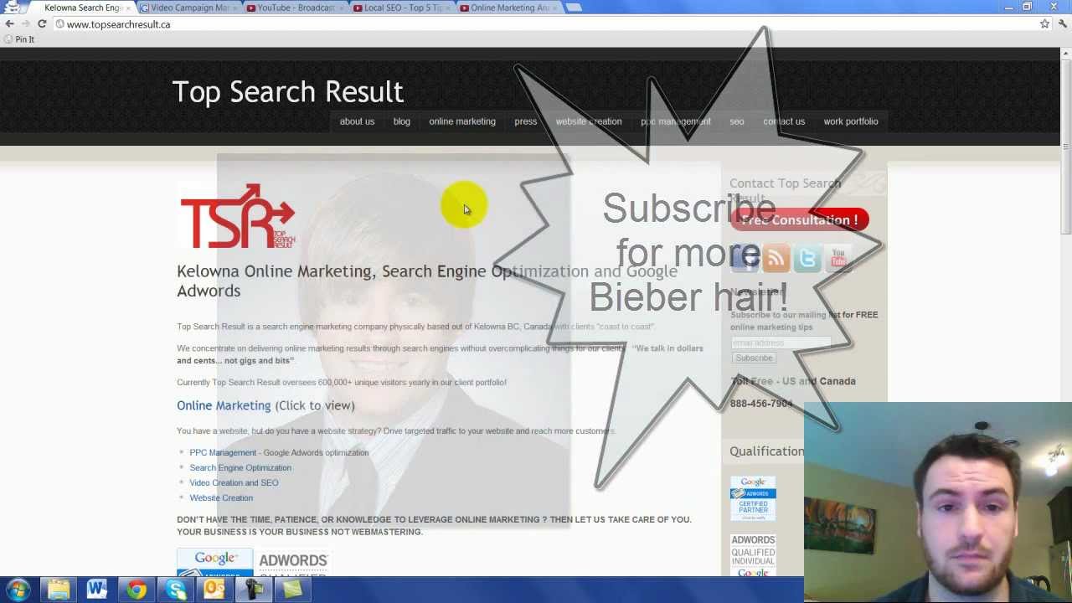Open Skype from the taskbar
The image size is (1072, 603).
coord(176,590)
